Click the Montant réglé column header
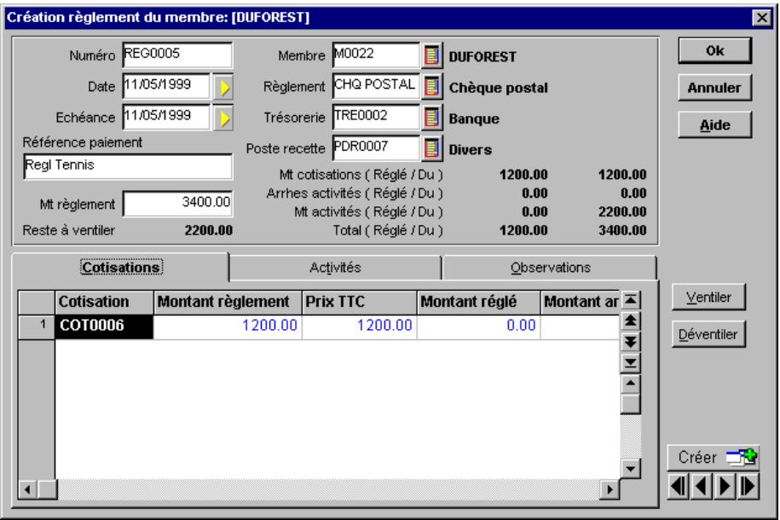 (478, 302)
